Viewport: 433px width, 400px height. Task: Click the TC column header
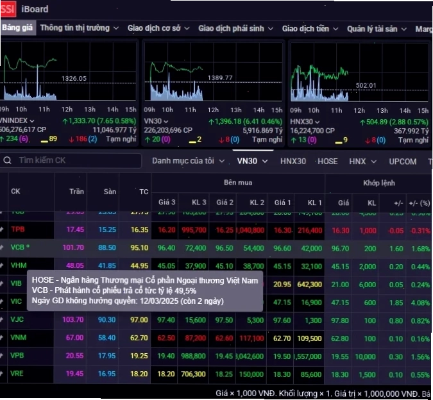tap(144, 192)
